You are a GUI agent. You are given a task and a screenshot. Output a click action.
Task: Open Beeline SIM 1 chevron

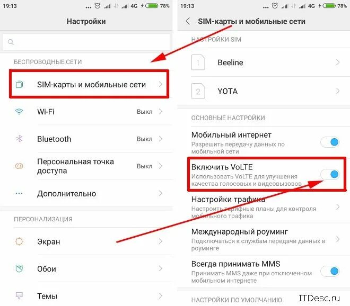(x=338, y=62)
